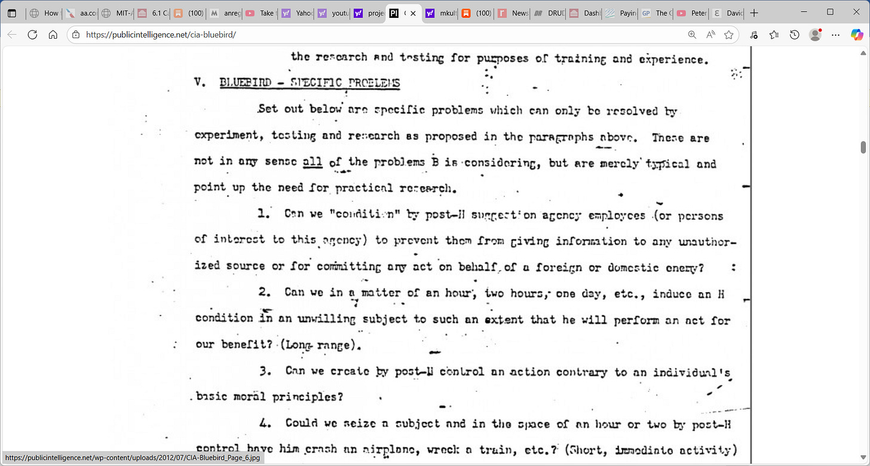
Task: Switch to the "6.1 C" tab
Action: pos(151,13)
